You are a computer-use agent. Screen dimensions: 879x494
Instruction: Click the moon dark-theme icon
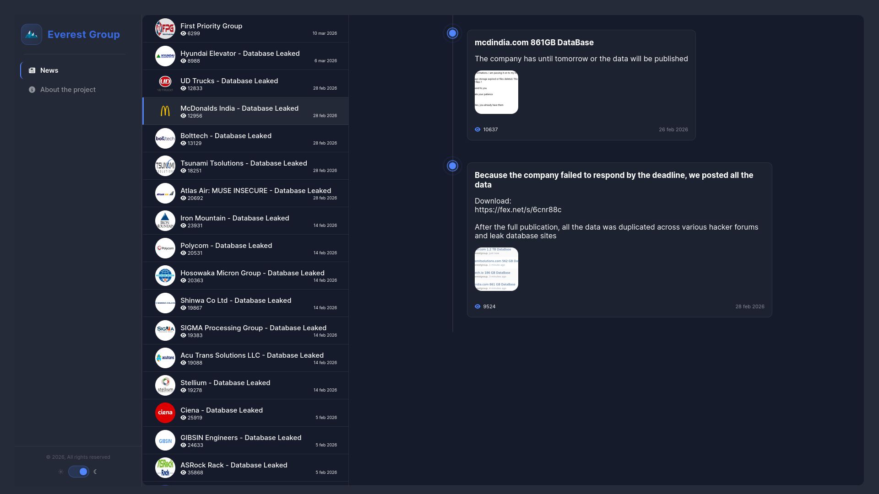point(95,472)
